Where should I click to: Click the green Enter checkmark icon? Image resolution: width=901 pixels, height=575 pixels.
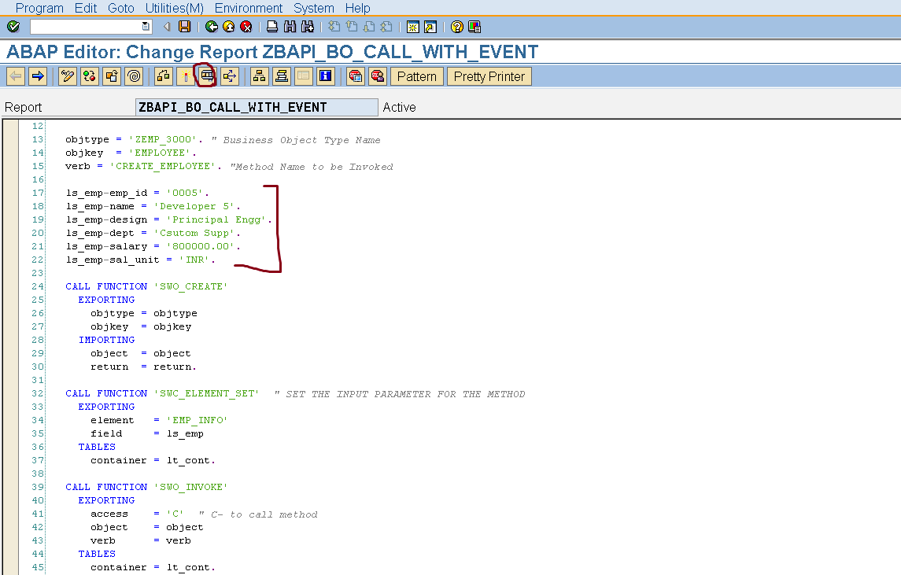13,27
